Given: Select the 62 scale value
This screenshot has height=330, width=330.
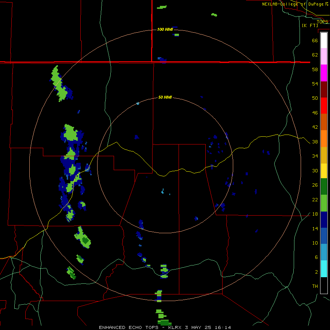Looking at the screenshot, I should [x=315, y=55].
